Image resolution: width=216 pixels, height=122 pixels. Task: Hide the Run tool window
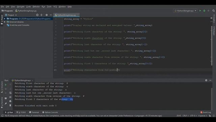coord(210,80)
